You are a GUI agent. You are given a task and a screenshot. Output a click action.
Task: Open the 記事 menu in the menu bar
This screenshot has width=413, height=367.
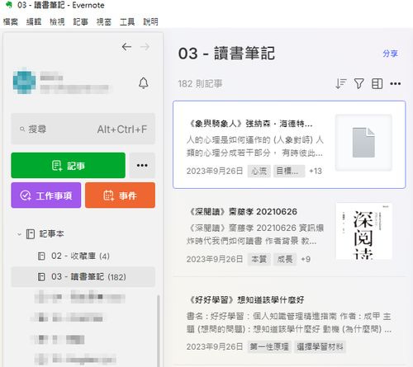(80, 21)
